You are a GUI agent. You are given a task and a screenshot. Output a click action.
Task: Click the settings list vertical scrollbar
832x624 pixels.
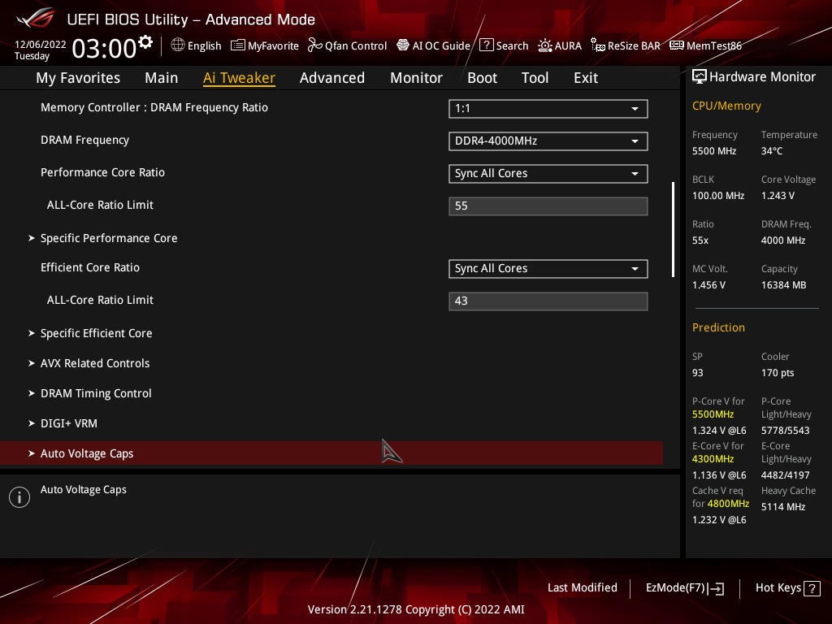pos(673,230)
